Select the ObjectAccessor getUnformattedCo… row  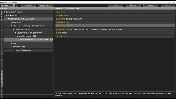tap(28, 40)
